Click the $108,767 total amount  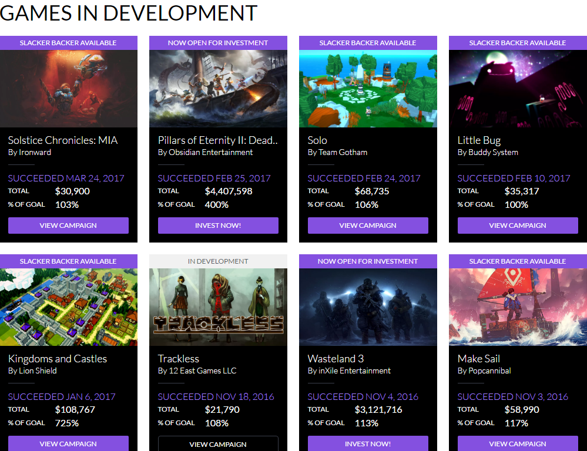tap(75, 409)
